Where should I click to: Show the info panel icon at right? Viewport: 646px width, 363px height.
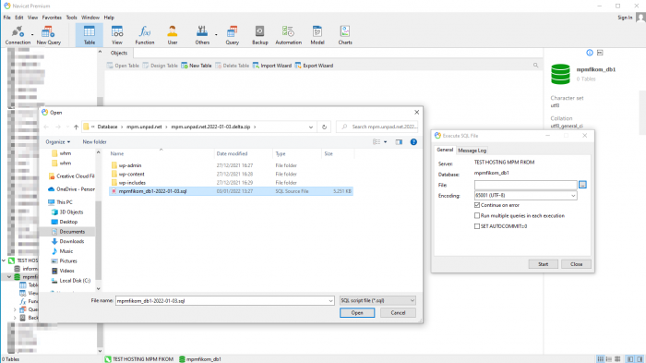(x=590, y=53)
